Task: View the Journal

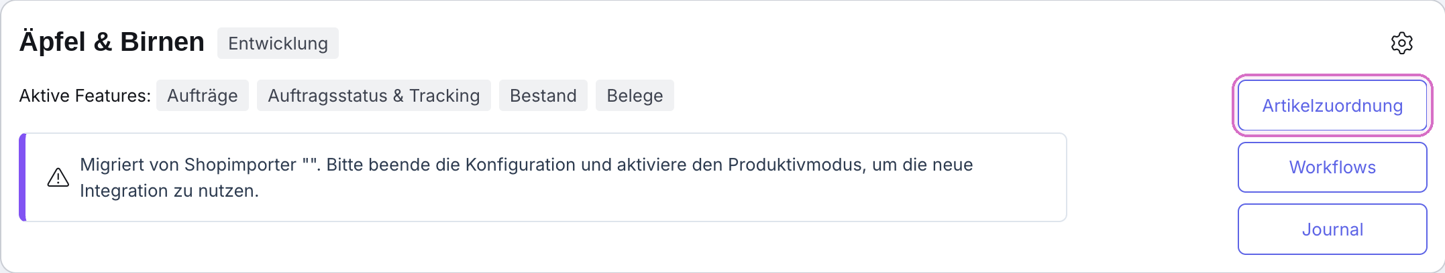Action: (1332, 230)
